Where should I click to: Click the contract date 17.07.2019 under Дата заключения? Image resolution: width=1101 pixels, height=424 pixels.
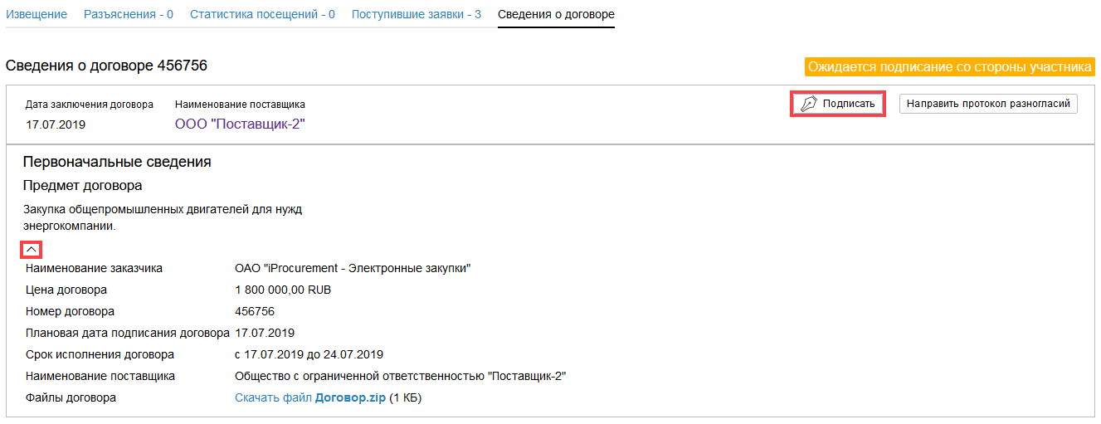tap(56, 124)
